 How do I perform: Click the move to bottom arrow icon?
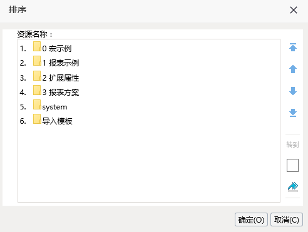pos(293,113)
